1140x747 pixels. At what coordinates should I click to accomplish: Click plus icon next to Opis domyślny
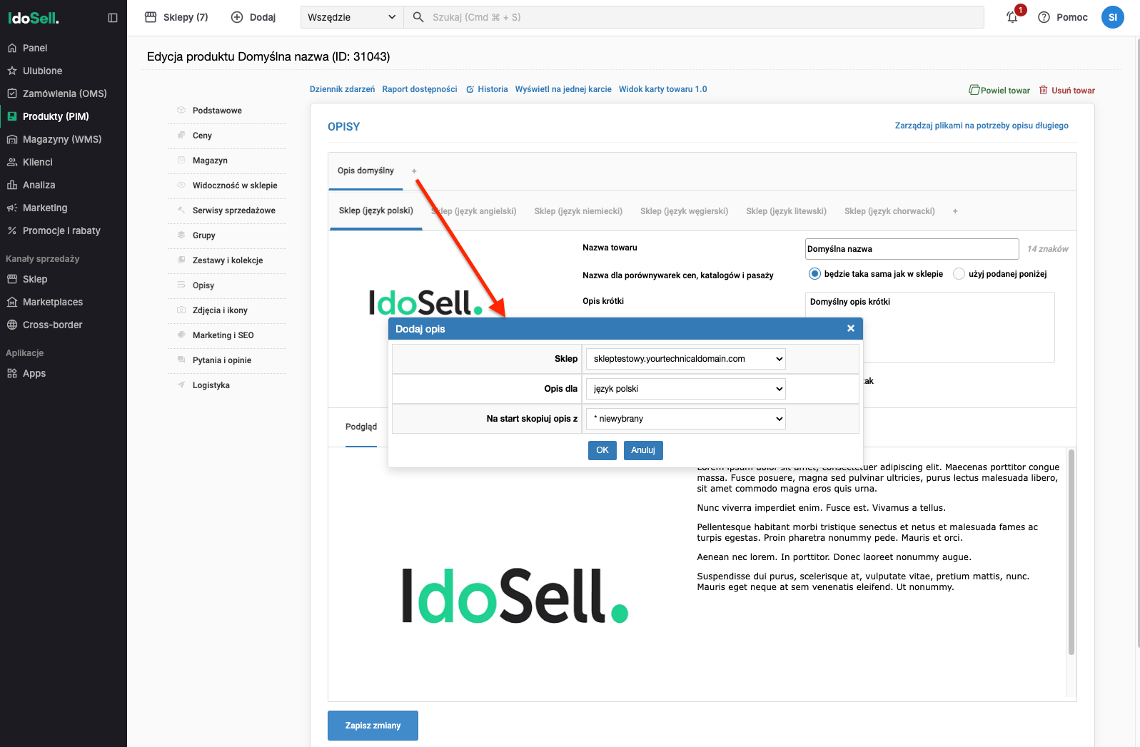click(x=414, y=171)
